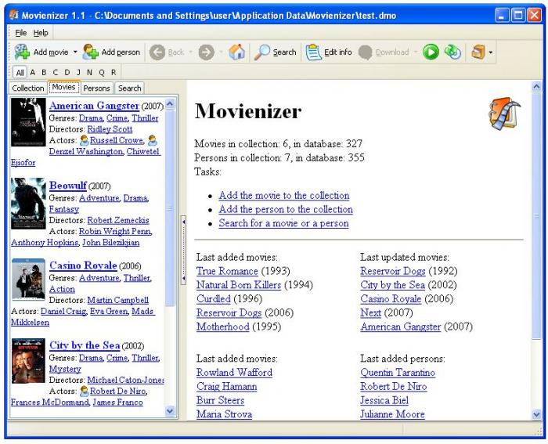
Task: Click the Fantasy genre link under Beowulf
Action: click(x=64, y=209)
